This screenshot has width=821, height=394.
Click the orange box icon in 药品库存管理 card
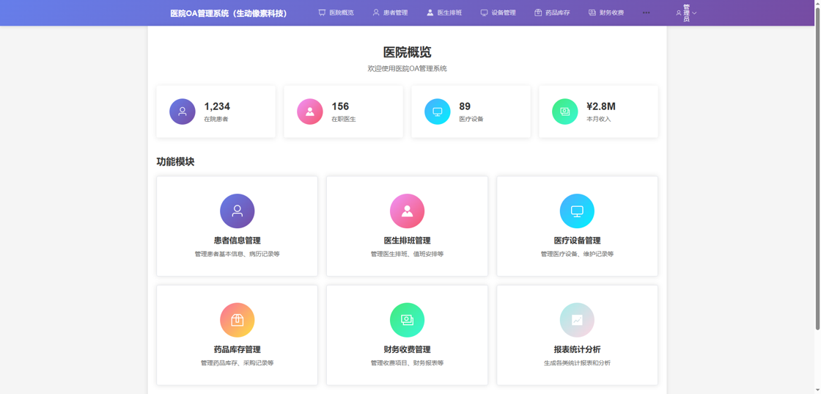pos(237,320)
